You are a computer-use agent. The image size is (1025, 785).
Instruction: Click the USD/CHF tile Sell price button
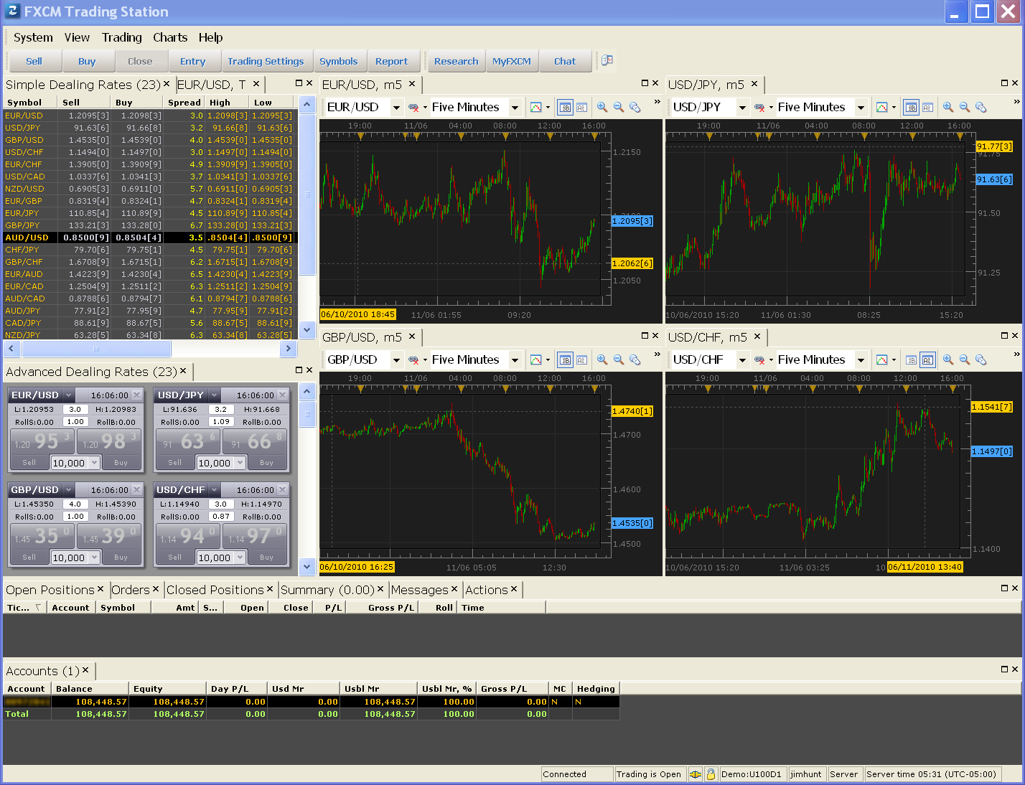187,536
